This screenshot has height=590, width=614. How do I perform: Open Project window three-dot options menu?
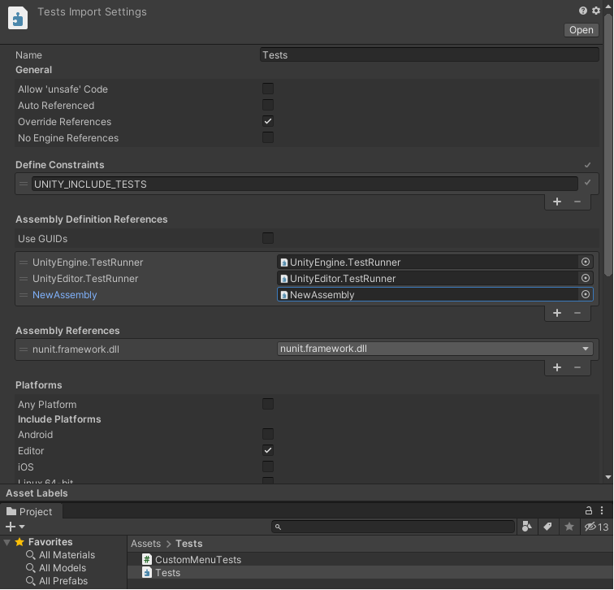[x=602, y=510]
